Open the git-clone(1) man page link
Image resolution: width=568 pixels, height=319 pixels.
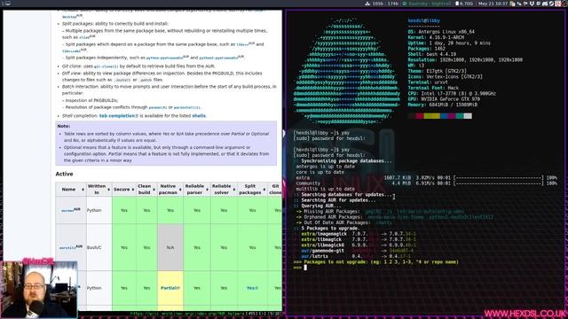[106, 66]
